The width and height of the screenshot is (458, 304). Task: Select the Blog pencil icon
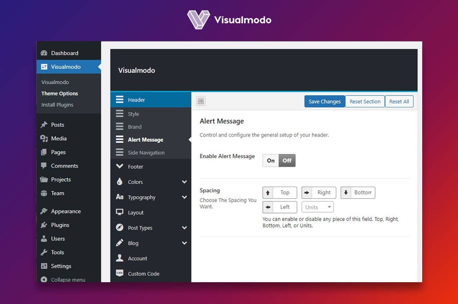[120, 243]
